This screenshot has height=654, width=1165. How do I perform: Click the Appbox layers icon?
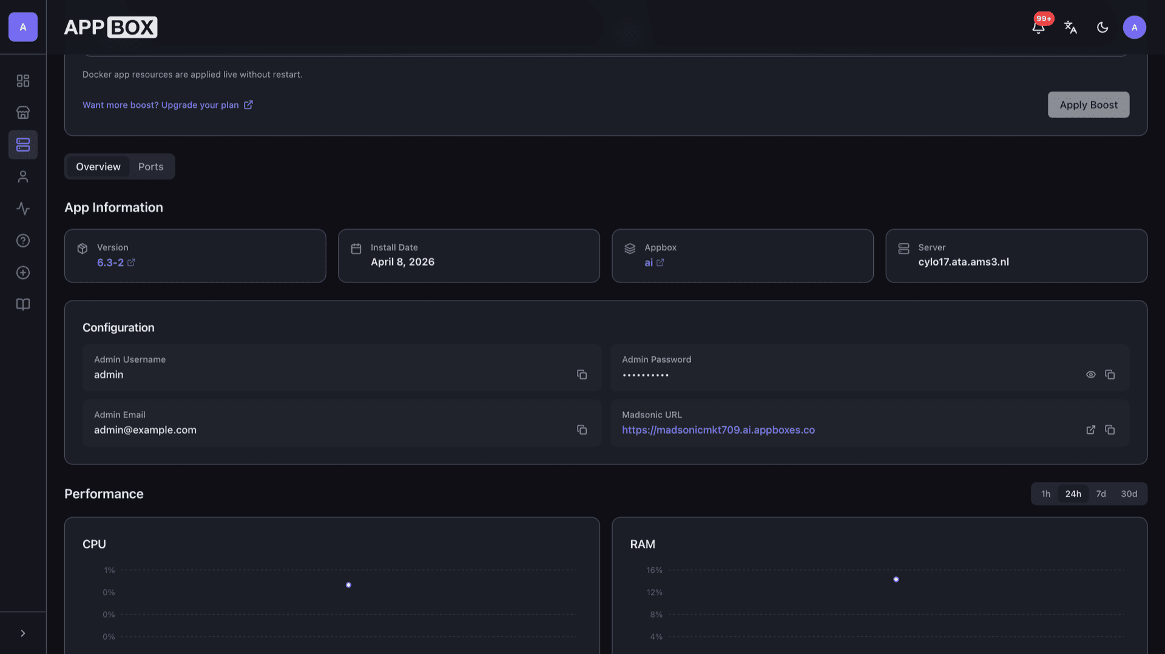pos(630,249)
